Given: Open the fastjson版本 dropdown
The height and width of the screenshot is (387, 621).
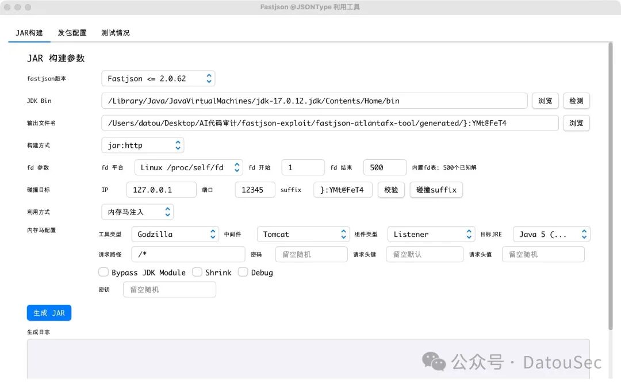Looking at the screenshot, I should pyautogui.click(x=159, y=78).
